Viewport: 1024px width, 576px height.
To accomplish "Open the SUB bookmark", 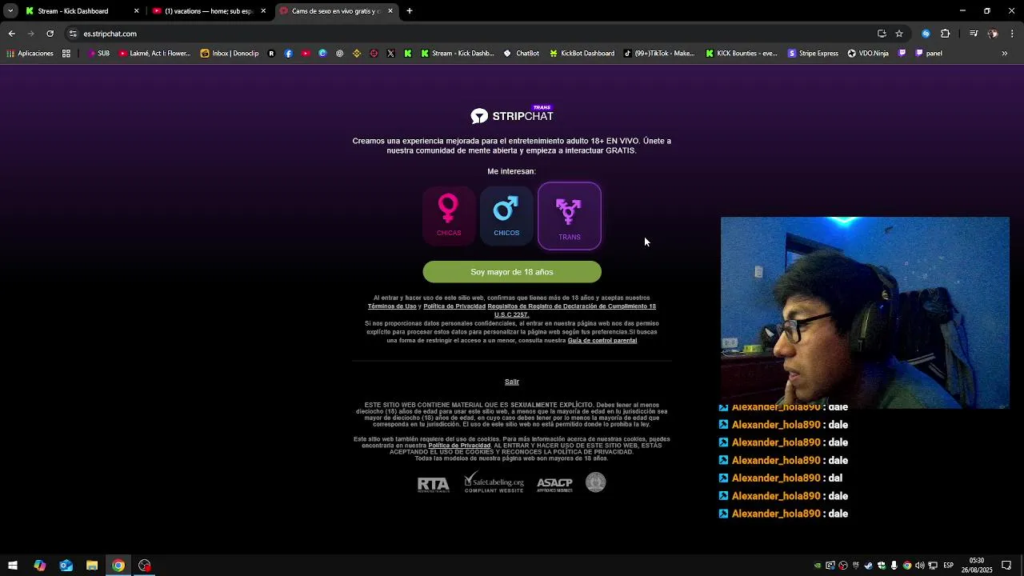I will pyautogui.click(x=98, y=54).
